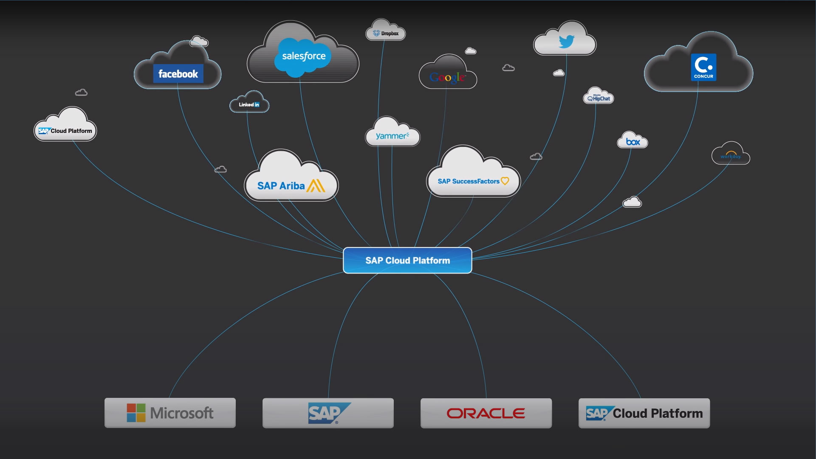
Task: Open the SAP SuccessFactors cloud
Action: pyautogui.click(x=473, y=181)
